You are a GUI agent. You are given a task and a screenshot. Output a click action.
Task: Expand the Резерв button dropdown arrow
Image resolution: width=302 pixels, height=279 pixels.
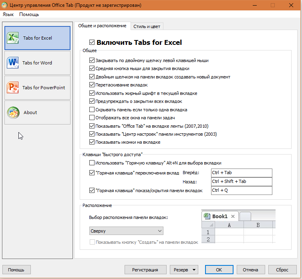pos(194,270)
